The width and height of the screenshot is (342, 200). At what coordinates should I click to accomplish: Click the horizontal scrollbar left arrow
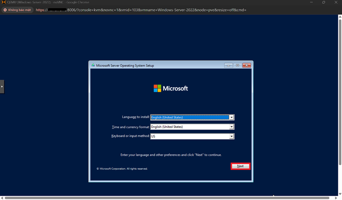[2, 198]
